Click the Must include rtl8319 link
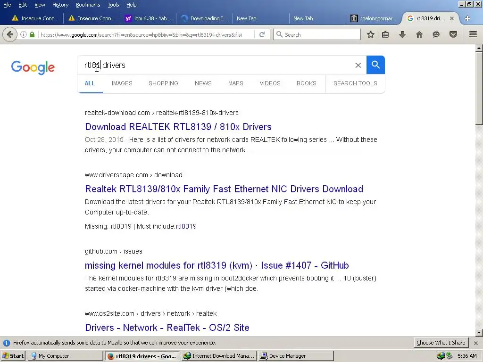The height and width of the screenshot is (362, 483). point(186,227)
